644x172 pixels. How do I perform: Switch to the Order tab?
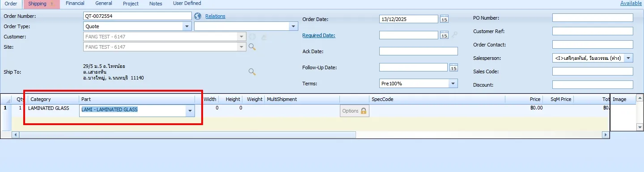pos(11,4)
